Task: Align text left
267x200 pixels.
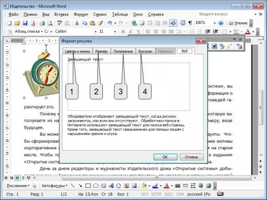Action: click(x=148, y=32)
